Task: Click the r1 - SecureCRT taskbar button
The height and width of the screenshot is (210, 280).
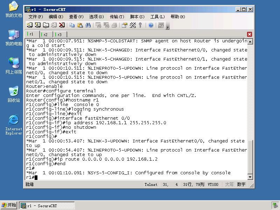Action: coord(47,206)
